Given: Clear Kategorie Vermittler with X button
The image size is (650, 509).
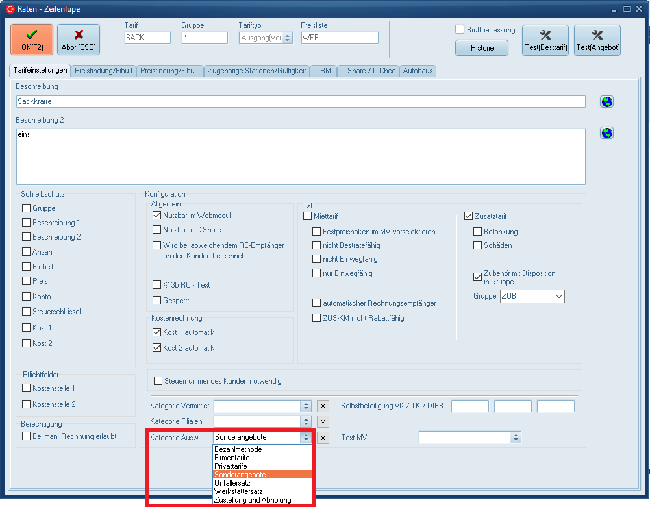Looking at the screenshot, I should pos(323,406).
